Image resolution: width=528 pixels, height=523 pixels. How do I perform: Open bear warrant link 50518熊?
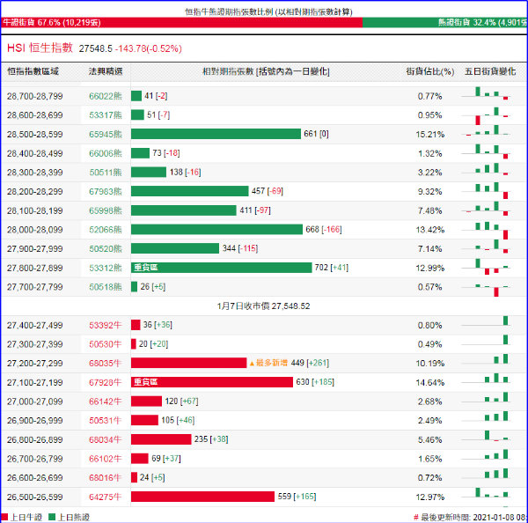pos(106,287)
